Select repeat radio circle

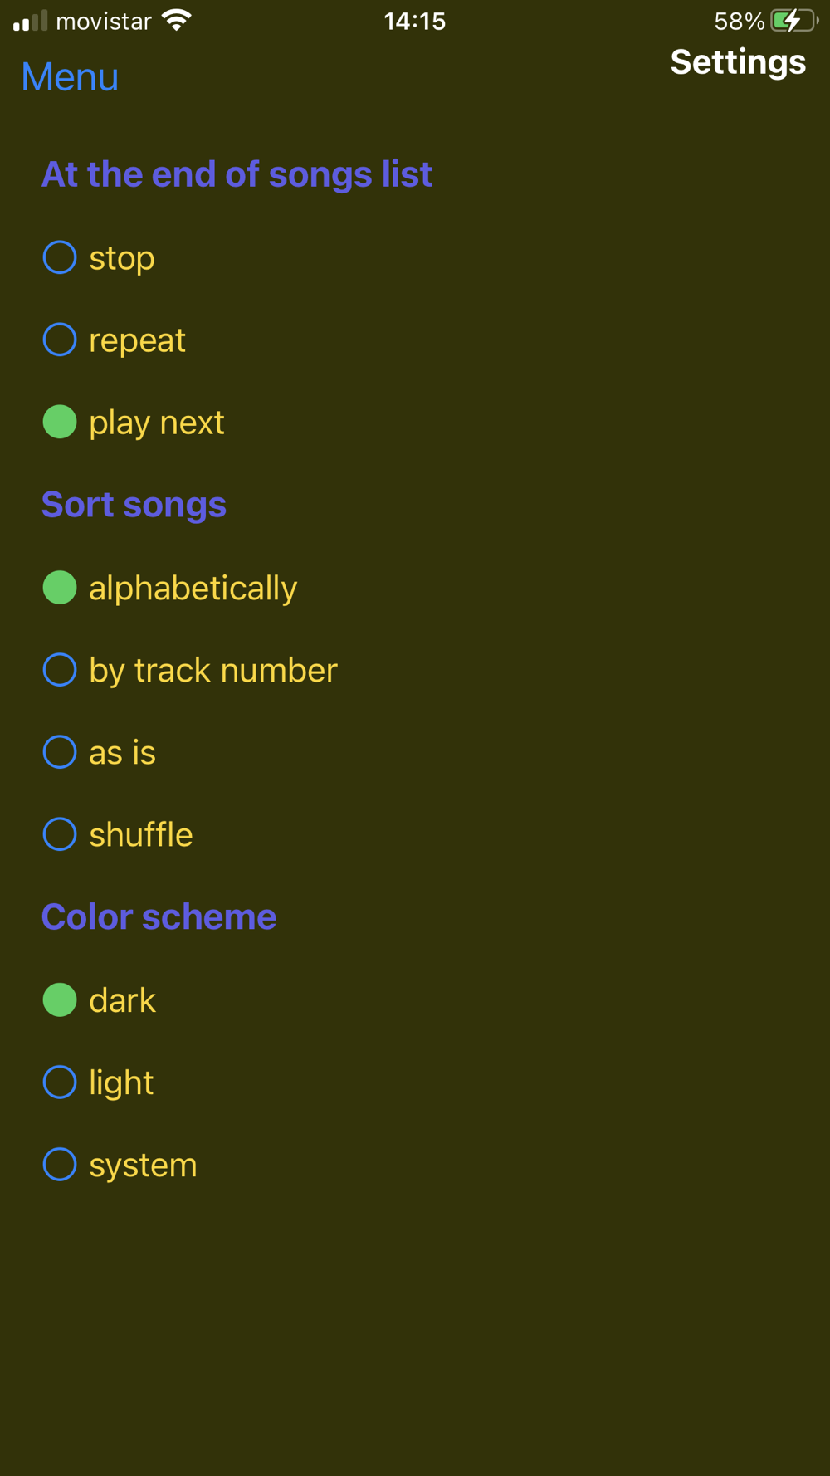[x=60, y=340]
